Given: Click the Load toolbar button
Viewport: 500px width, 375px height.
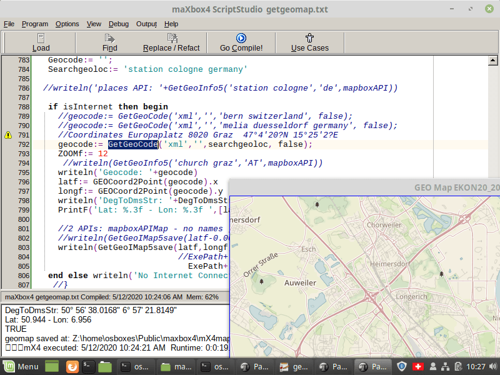Looking at the screenshot, I should click(x=41, y=42).
